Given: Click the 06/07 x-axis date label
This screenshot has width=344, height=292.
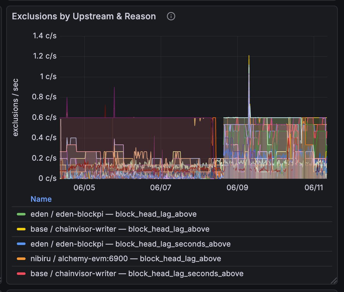Looking at the screenshot, I should [x=160, y=188].
